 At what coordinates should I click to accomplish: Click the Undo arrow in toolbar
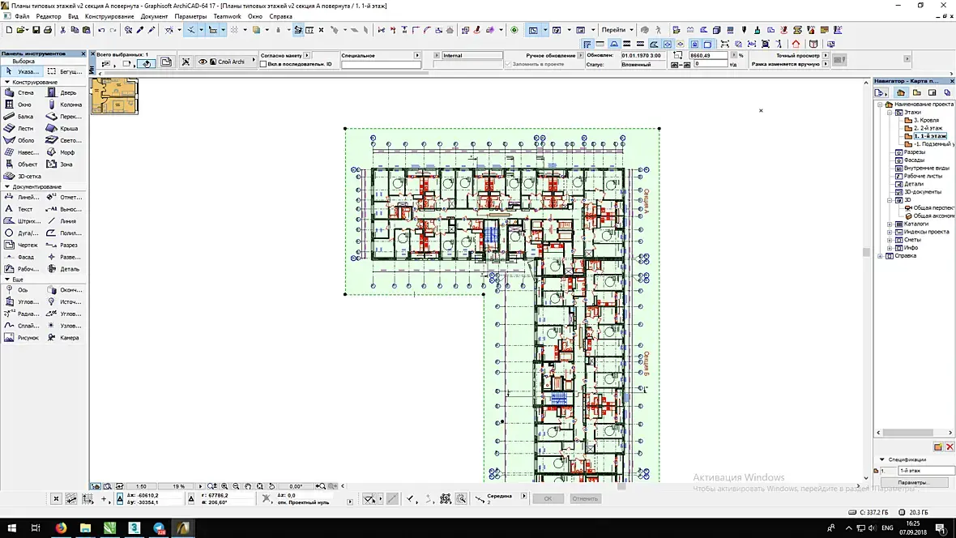101,30
